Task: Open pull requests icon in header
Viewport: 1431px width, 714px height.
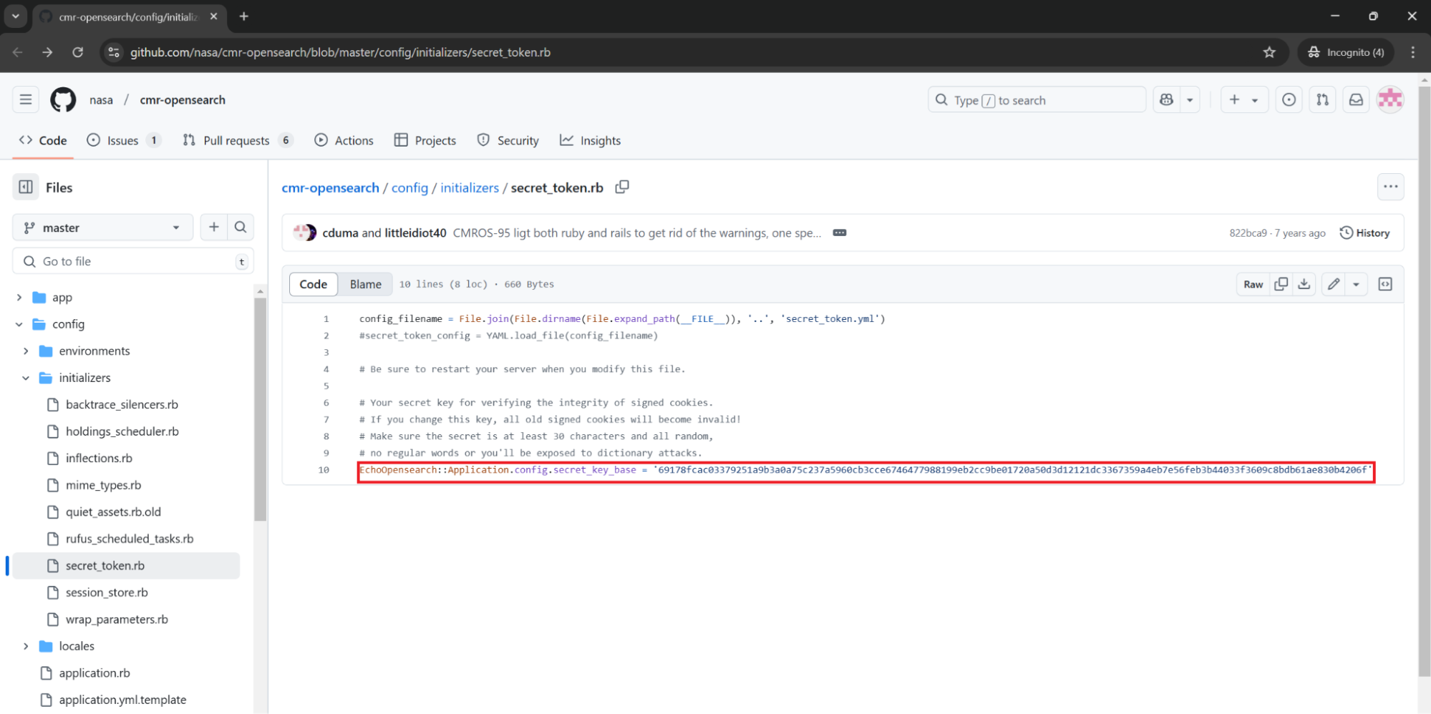Action: (1322, 100)
